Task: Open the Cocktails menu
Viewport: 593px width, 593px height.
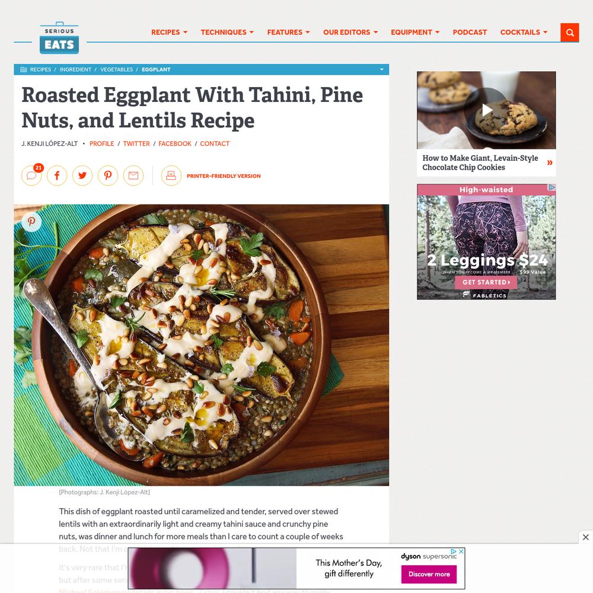Action: pyautogui.click(x=524, y=32)
